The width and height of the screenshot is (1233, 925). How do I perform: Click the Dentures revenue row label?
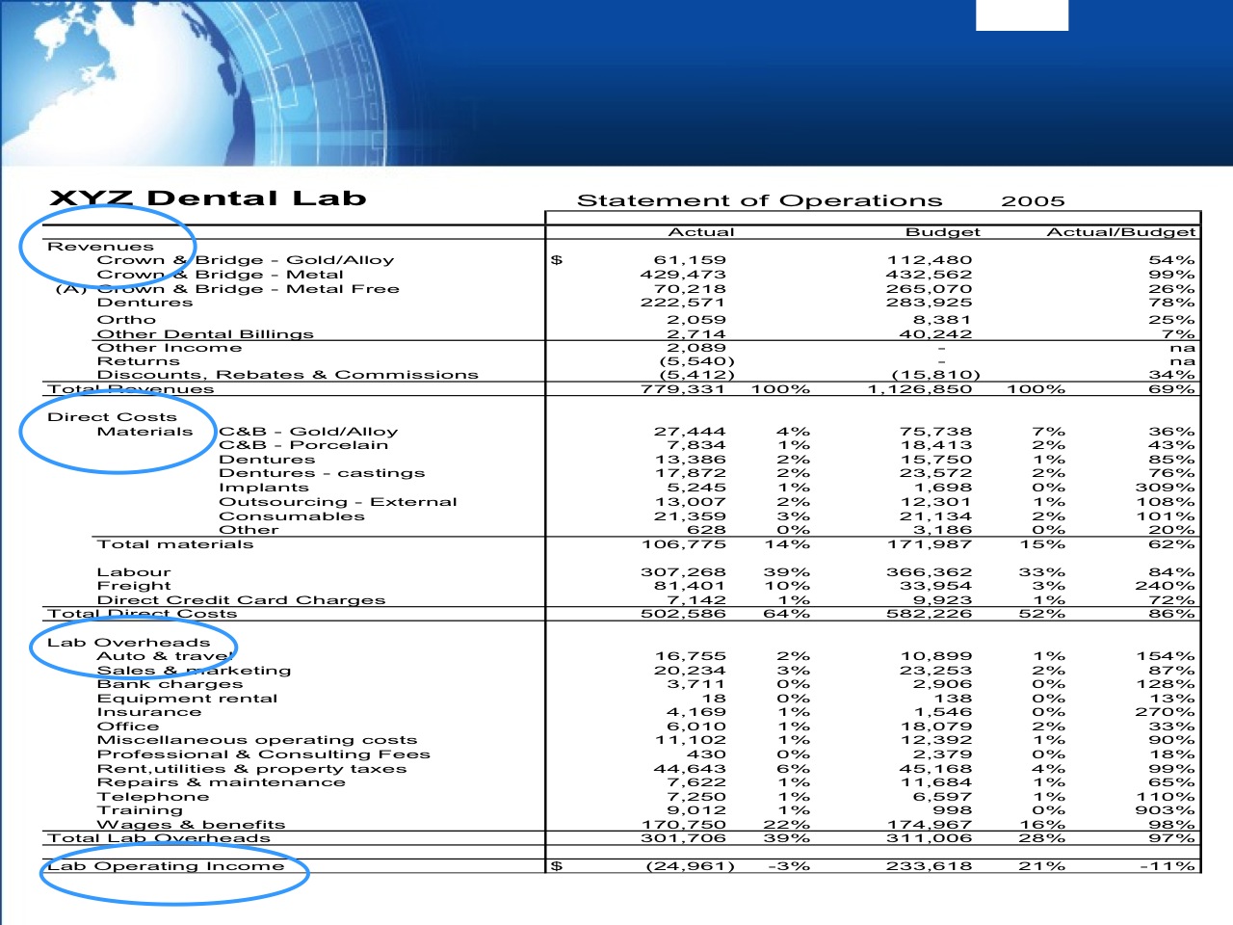click(x=144, y=303)
